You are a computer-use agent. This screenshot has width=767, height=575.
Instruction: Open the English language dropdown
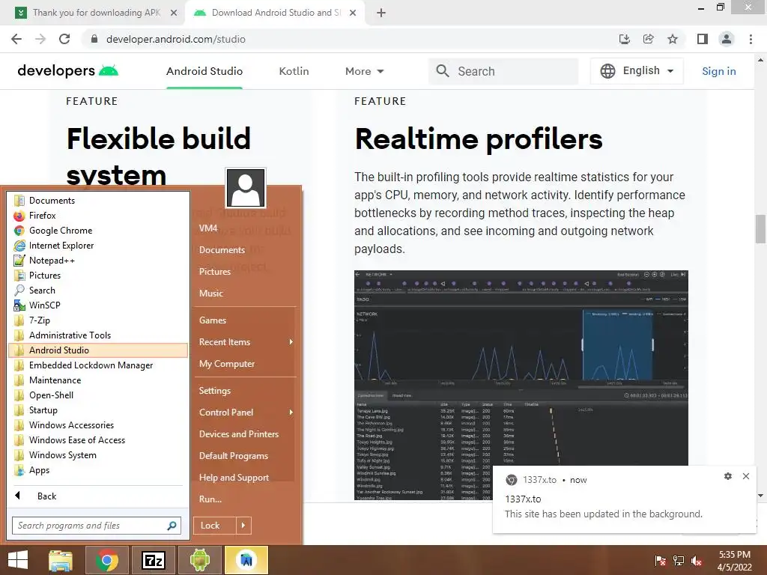tap(637, 71)
